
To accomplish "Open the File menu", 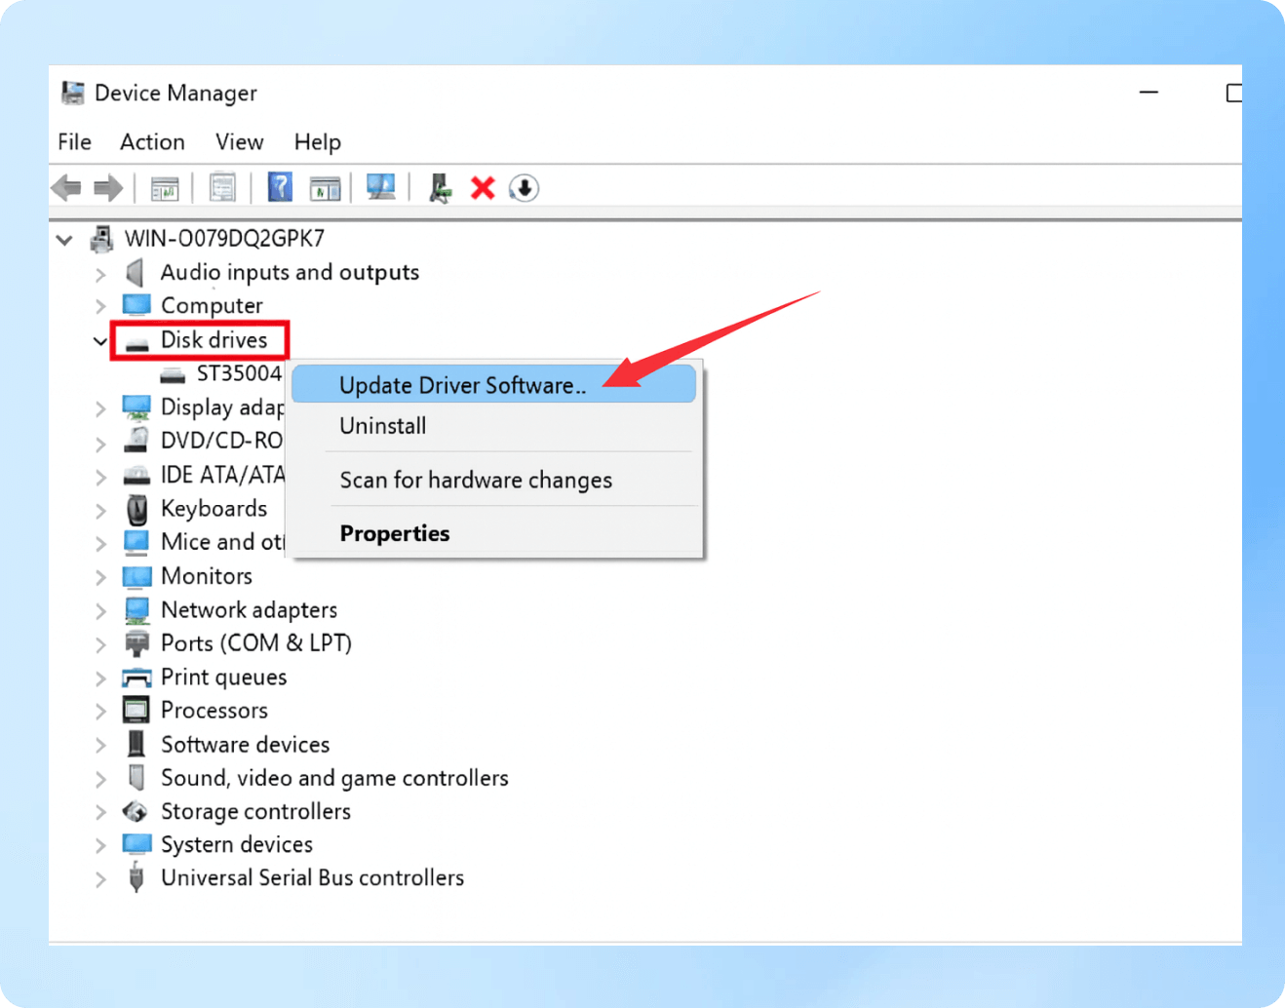I will [74, 142].
